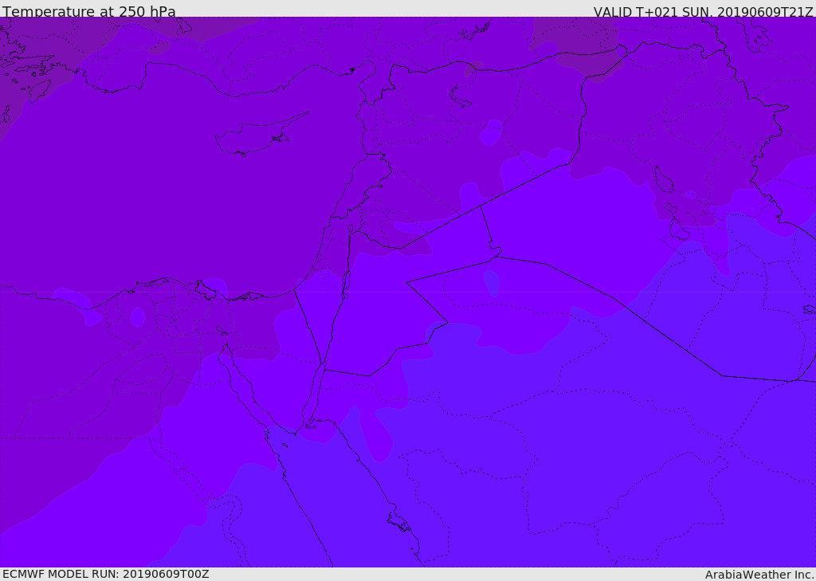Image resolution: width=816 pixels, height=581 pixels.
Task: Click the 'Temperature at 250 hPa' title
Action: coord(89,12)
